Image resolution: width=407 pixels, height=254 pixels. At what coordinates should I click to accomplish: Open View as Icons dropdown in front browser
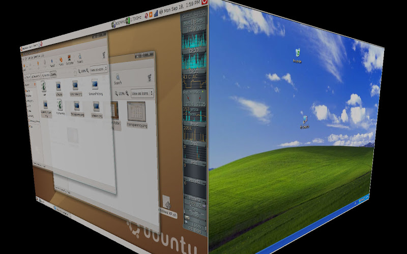coord(99,69)
